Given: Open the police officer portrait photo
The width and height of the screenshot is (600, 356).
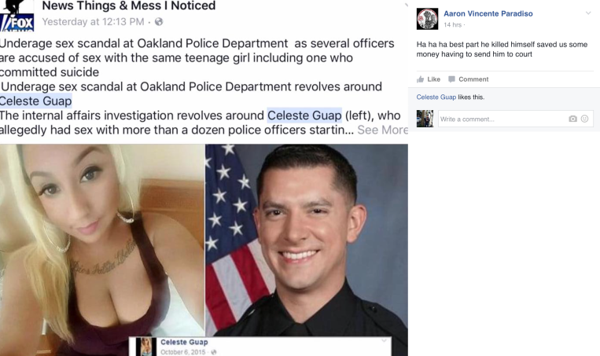Looking at the screenshot, I should (x=307, y=240).
